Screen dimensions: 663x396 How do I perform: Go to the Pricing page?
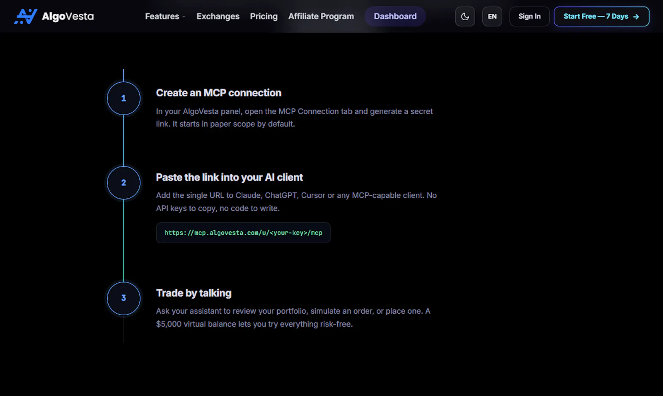click(x=264, y=17)
